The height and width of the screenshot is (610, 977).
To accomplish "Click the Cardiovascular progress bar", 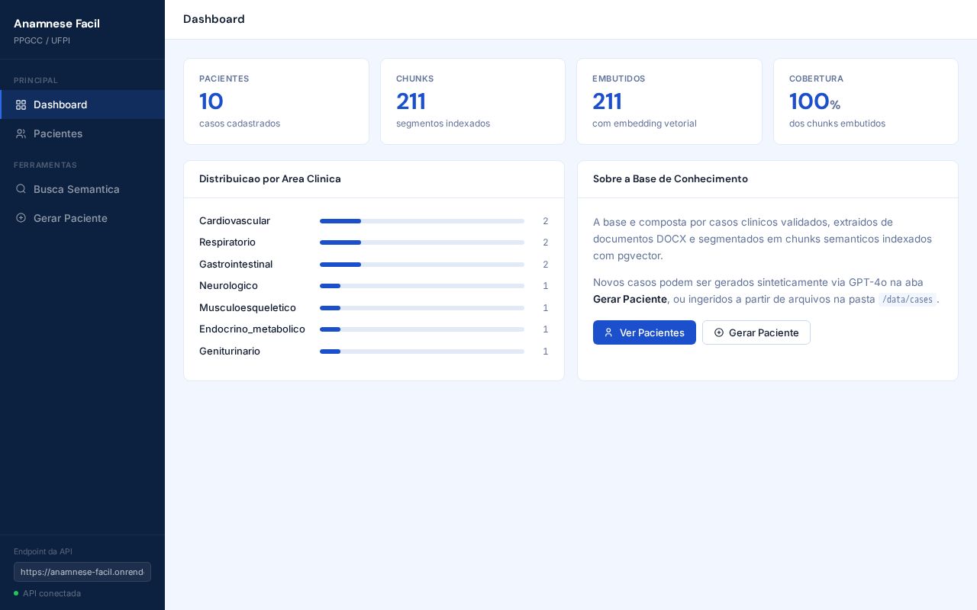I will pyautogui.click(x=422, y=221).
